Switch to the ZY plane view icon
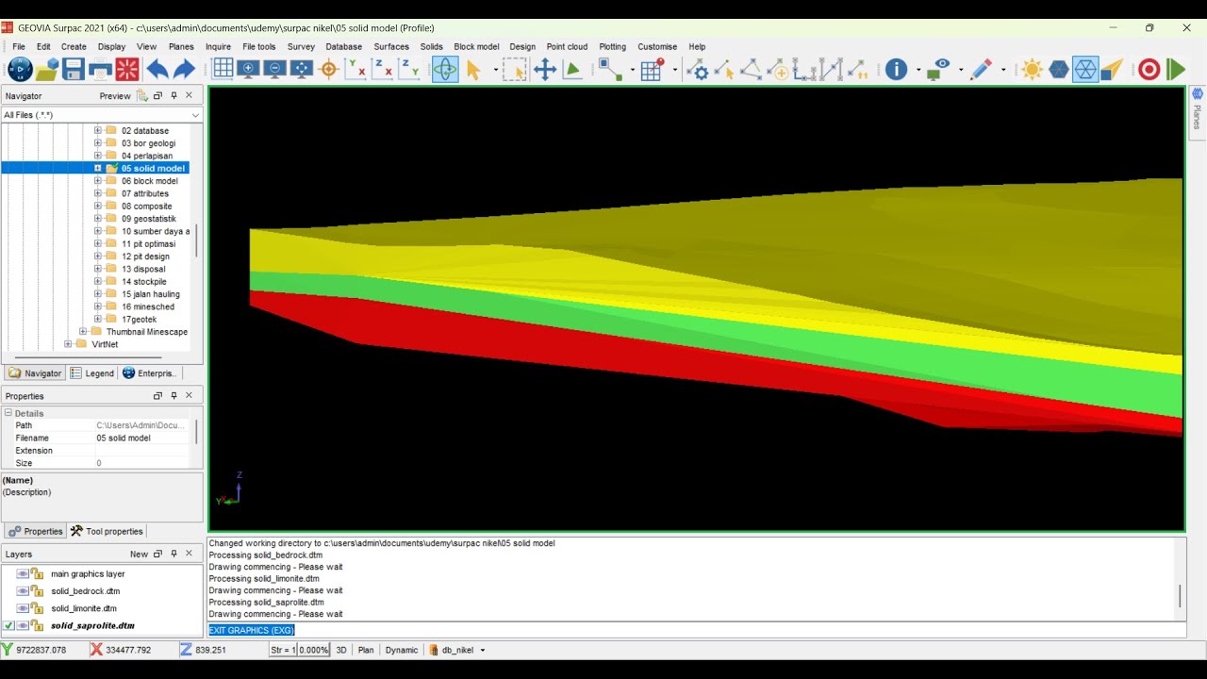 coord(409,69)
